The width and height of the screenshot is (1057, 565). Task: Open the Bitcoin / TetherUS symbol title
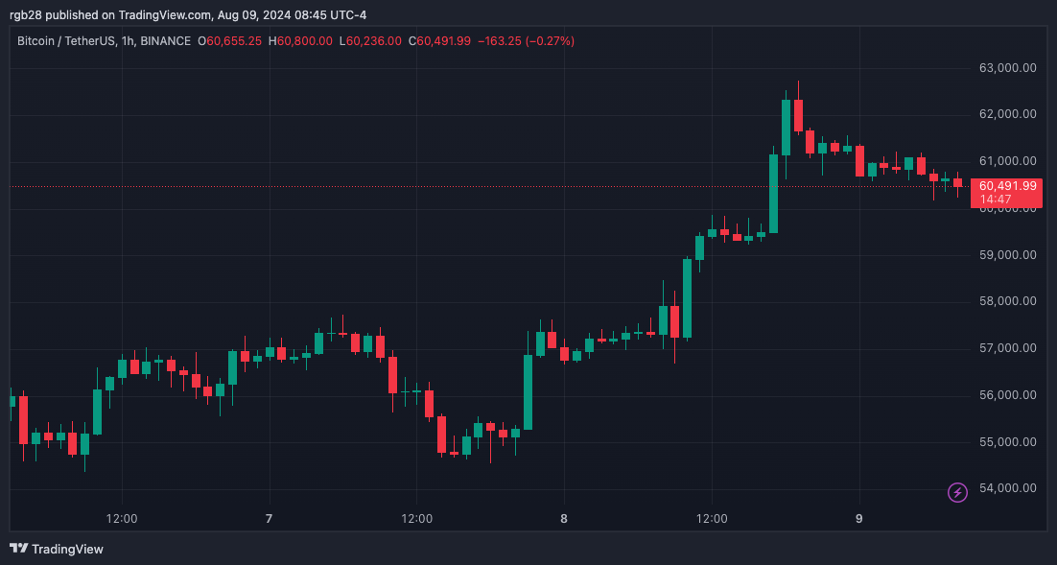(x=63, y=41)
